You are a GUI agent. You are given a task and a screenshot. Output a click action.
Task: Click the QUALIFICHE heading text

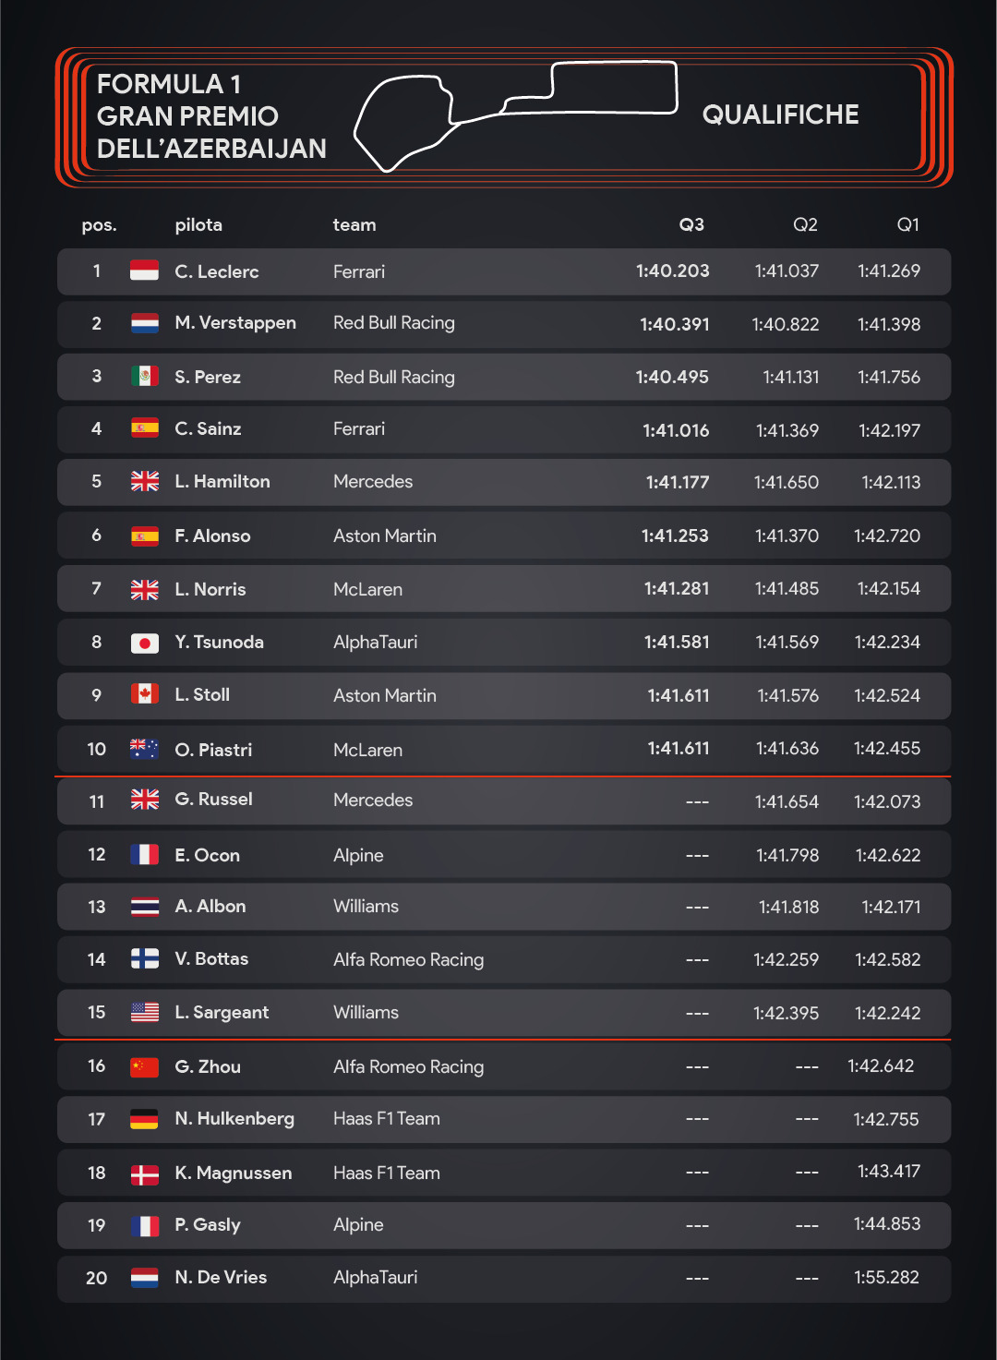(780, 114)
